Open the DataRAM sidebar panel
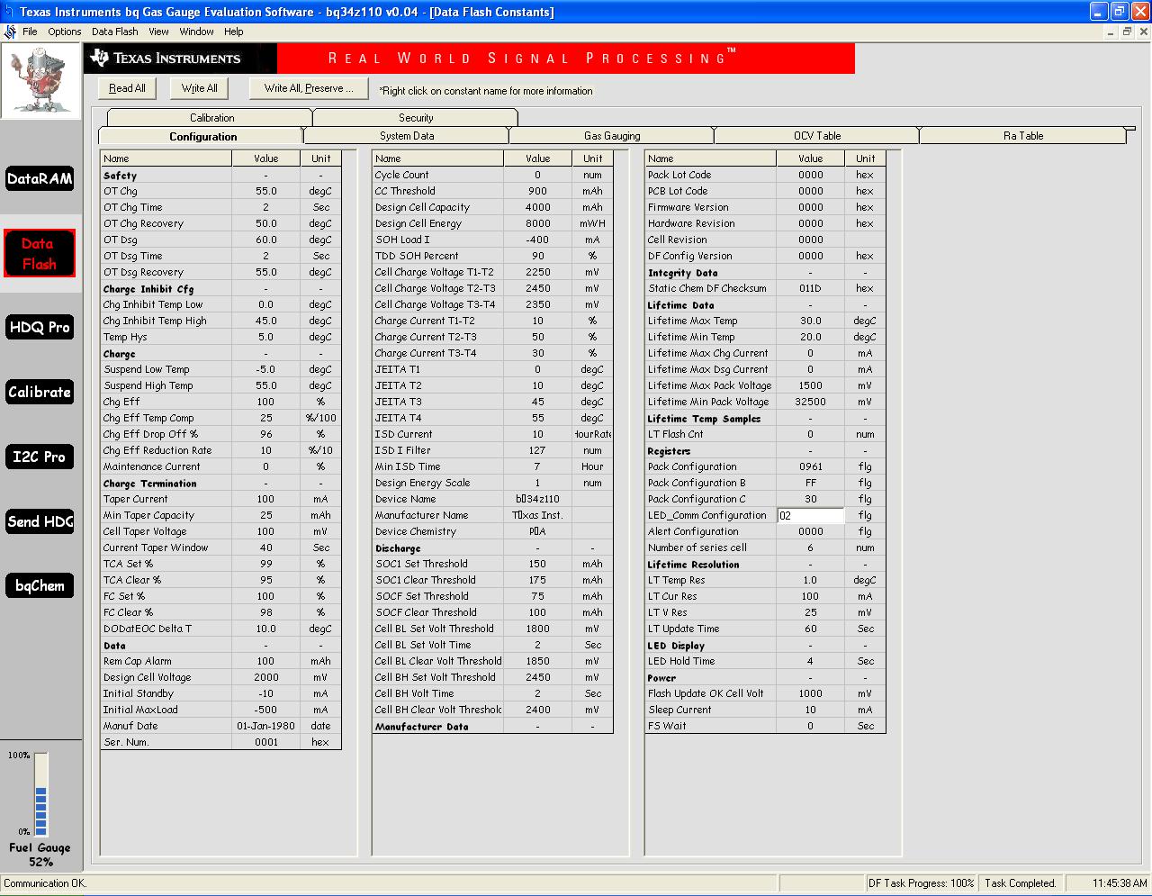The image size is (1152, 896). 40,178
